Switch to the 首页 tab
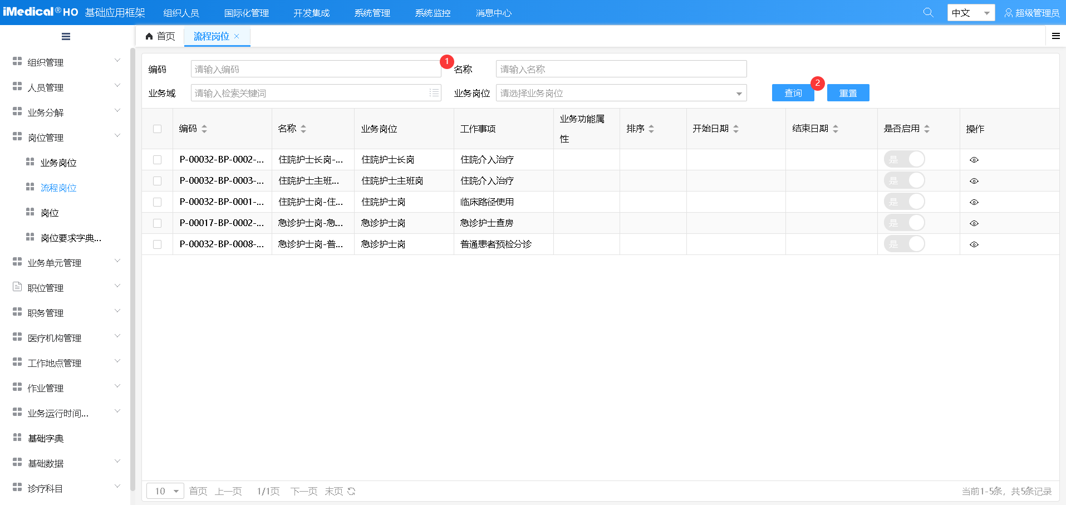The width and height of the screenshot is (1066, 505). pos(160,36)
